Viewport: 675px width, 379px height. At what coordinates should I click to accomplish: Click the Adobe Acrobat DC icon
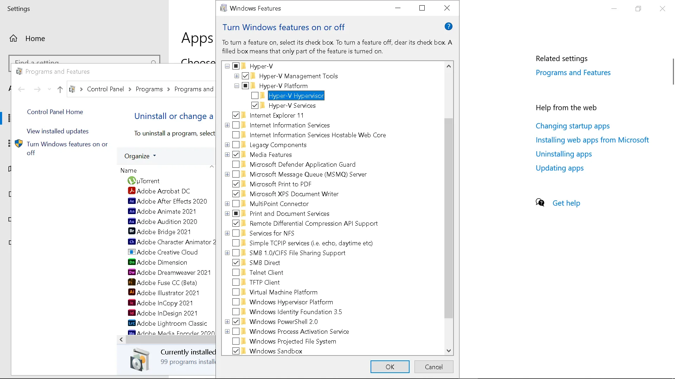point(131,191)
